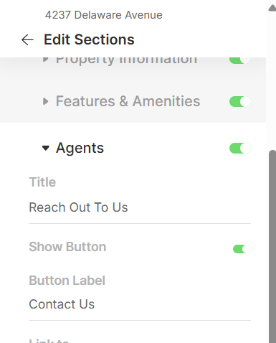The height and width of the screenshot is (343, 276).
Task: Disable the Agents section toggle
Action: (240, 149)
